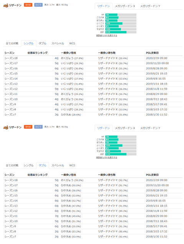The height and width of the screenshot is (244, 184).
Task: Switch to メガリザードン Y tab in Singles panel
Action: click(x=150, y=6)
